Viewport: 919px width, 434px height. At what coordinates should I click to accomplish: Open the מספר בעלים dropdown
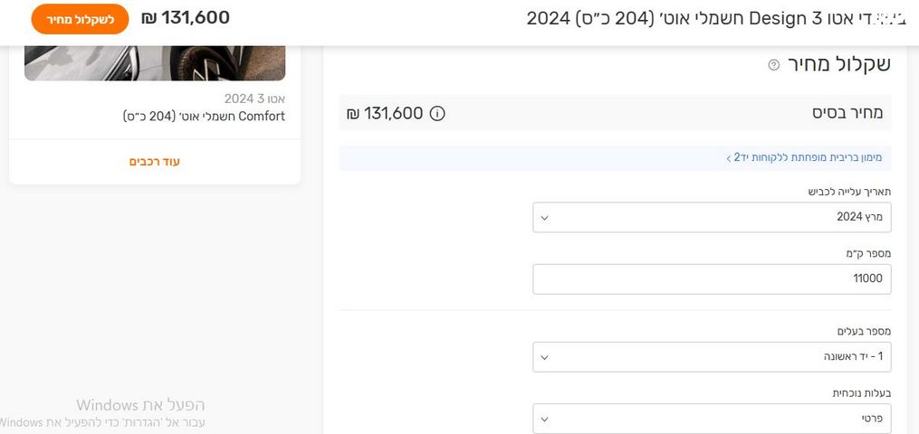[x=712, y=357]
